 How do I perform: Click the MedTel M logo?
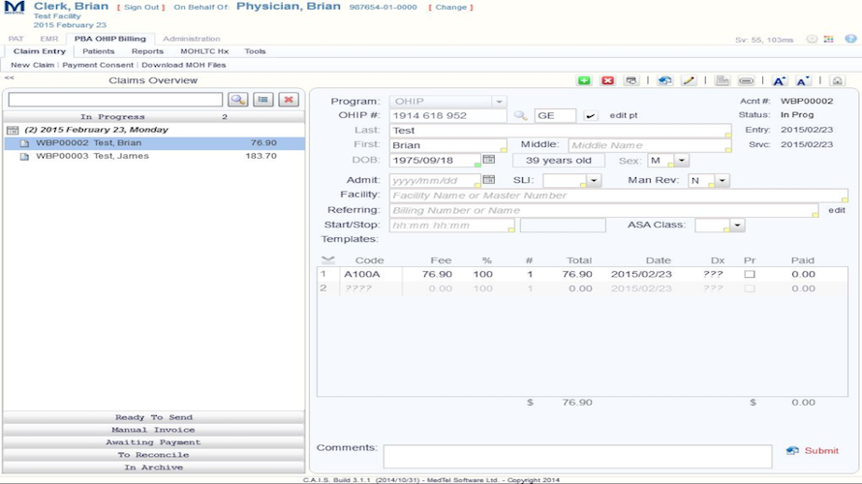(14, 8)
